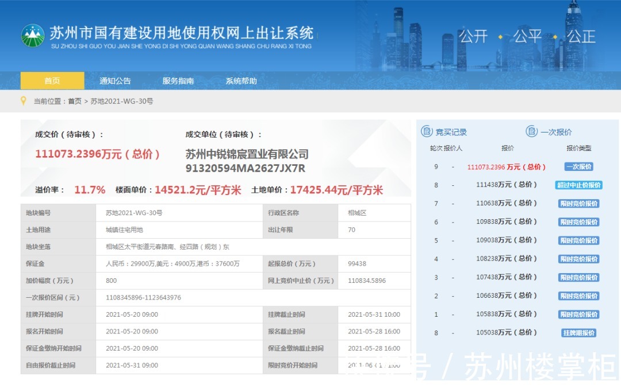Click the premium rate 11.7%
This screenshot has width=621, height=385.
pyautogui.click(x=90, y=190)
